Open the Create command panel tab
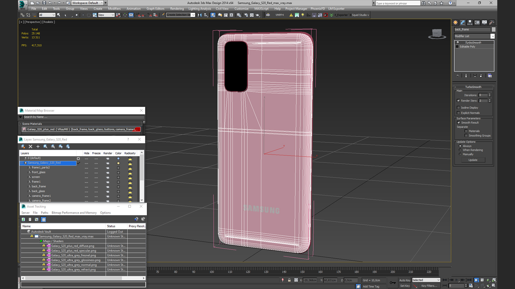515x289 pixels. [x=455, y=22]
